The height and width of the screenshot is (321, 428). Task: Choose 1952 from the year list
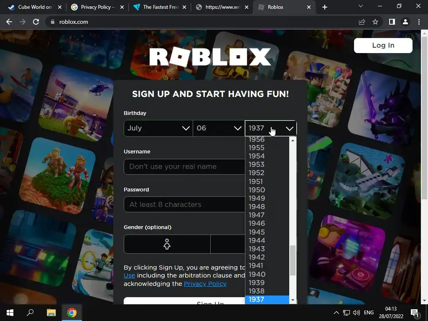pyautogui.click(x=267, y=173)
